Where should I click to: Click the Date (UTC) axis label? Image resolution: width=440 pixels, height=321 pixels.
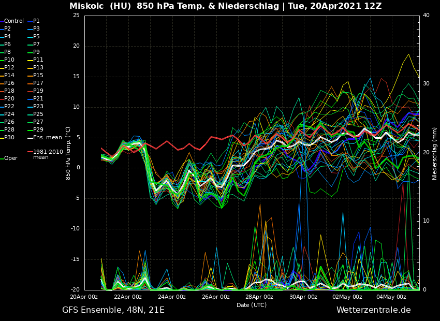252,305
